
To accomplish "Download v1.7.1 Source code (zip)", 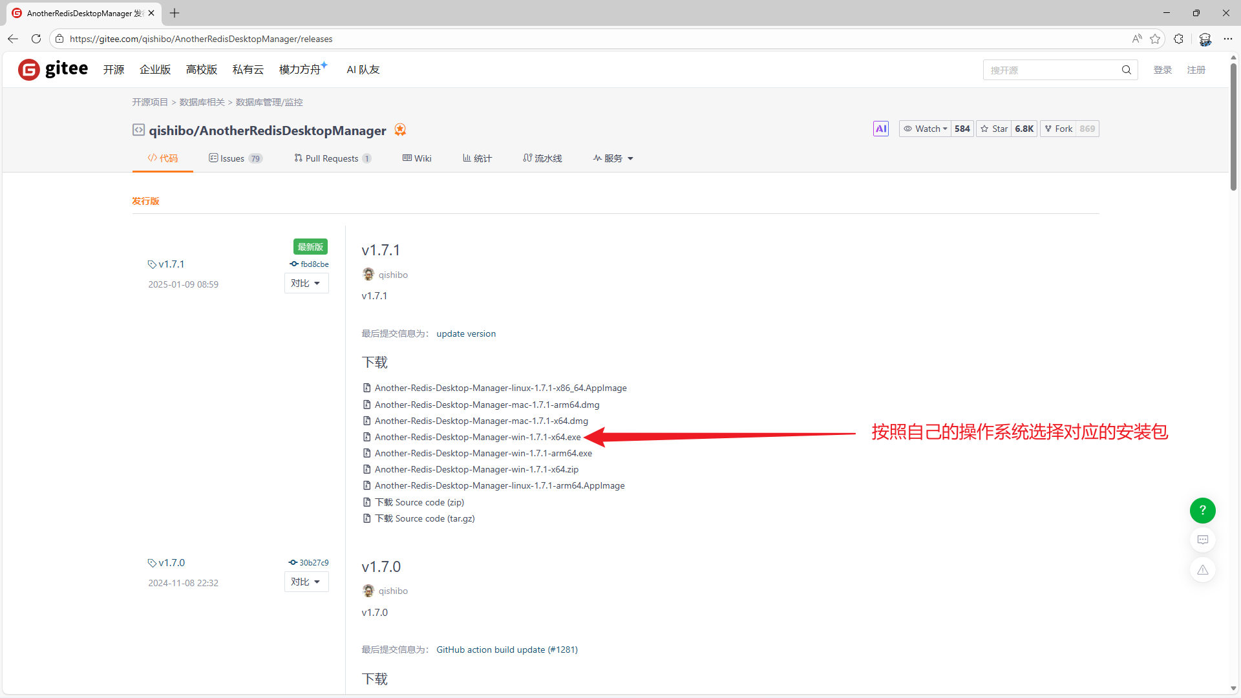I will [x=419, y=502].
